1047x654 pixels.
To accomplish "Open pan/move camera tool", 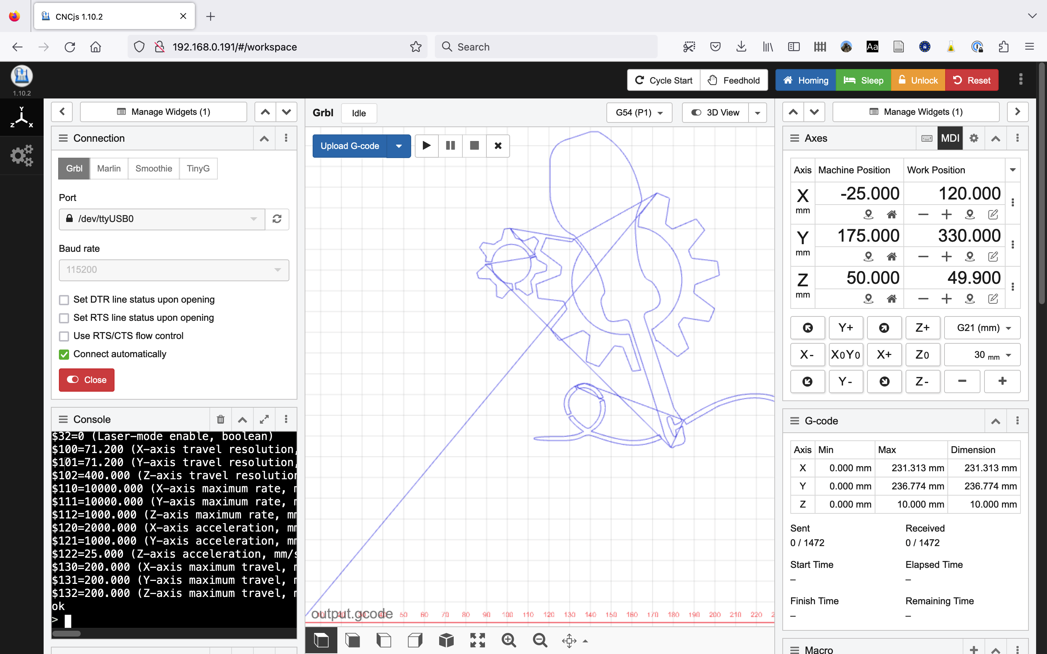I will tap(569, 641).
